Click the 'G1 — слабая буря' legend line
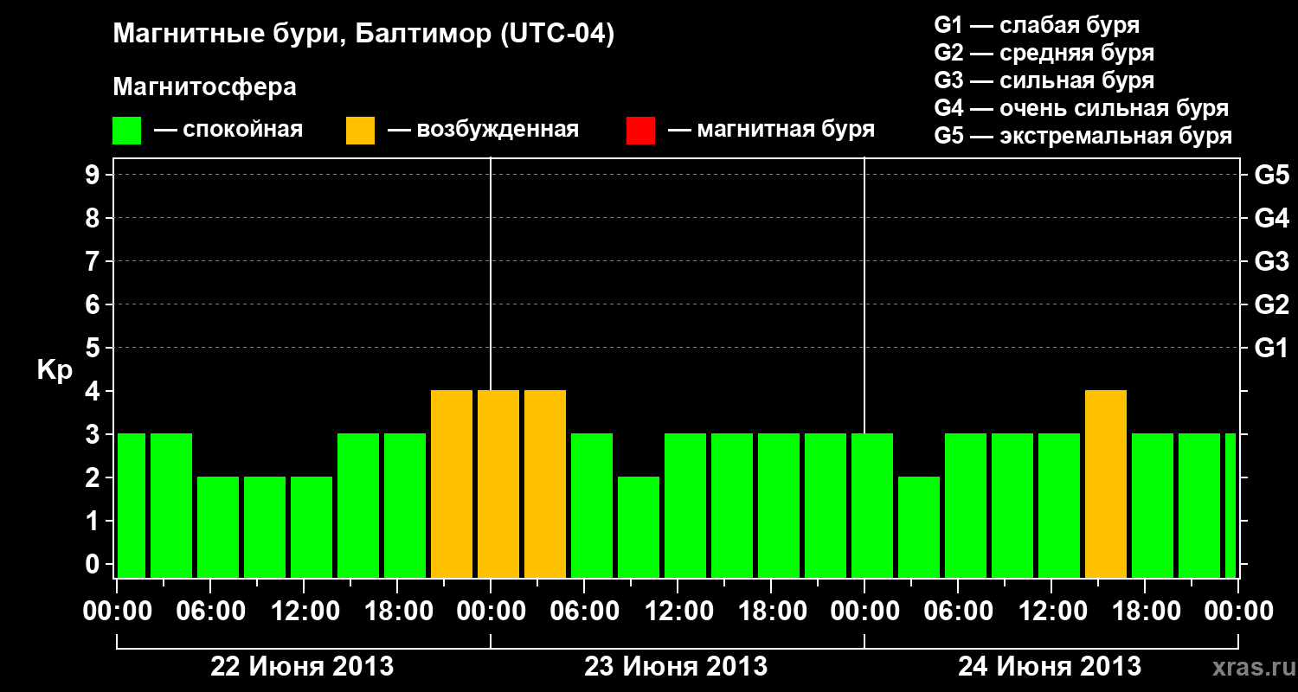The width and height of the screenshot is (1298, 692). click(1037, 25)
